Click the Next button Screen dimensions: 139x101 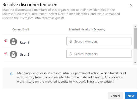(x=131, y=96)
